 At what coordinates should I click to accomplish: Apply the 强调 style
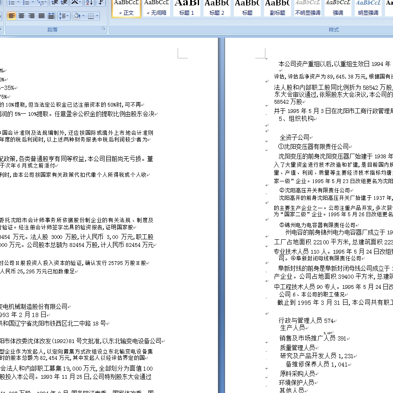pos(338,8)
